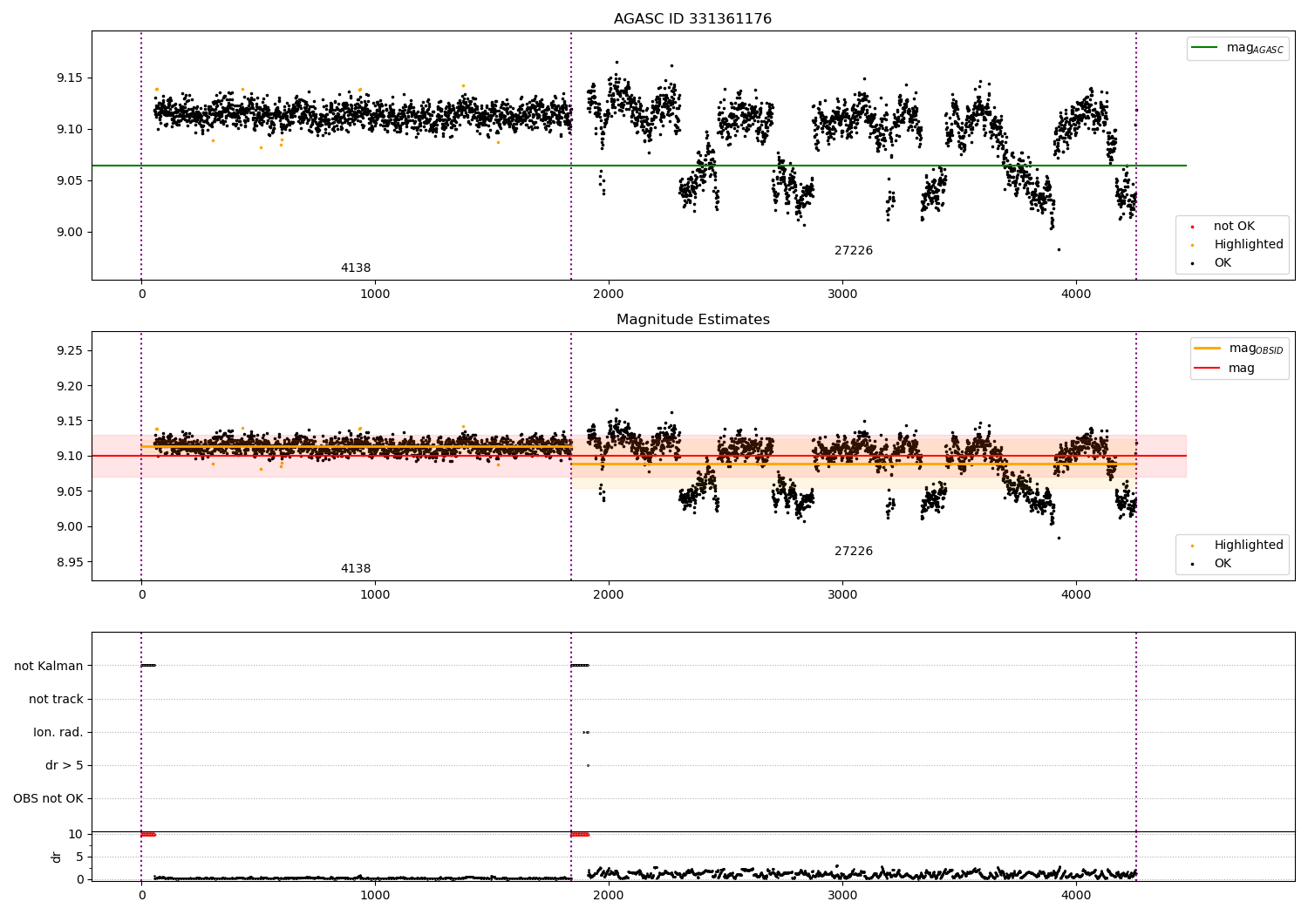Screen dimensions: 1308x915
Task: Click the 'not track' axis label
Action: [56, 700]
